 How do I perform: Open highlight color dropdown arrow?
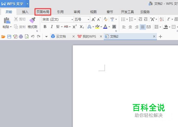101,27
